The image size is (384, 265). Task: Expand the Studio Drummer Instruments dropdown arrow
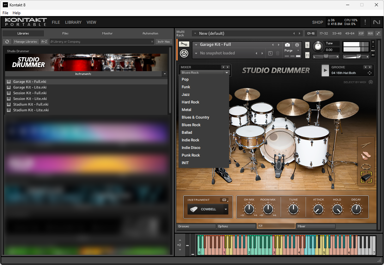point(164,74)
